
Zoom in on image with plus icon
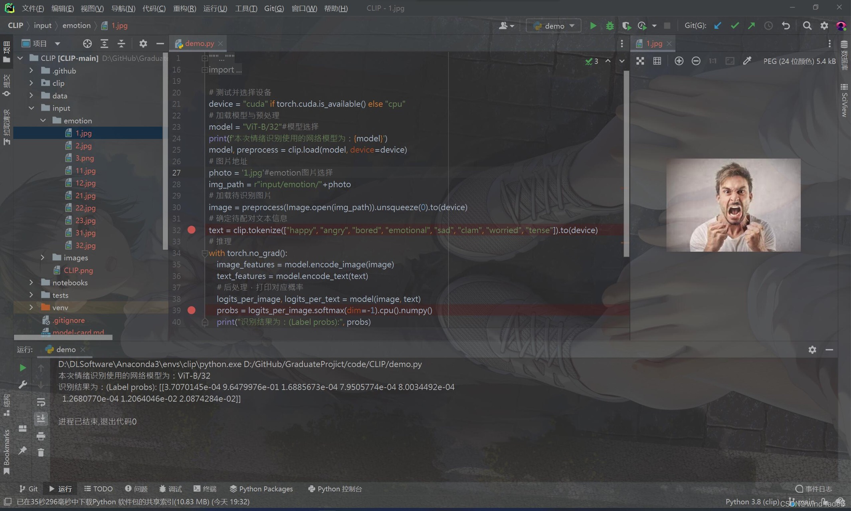[679, 61]
